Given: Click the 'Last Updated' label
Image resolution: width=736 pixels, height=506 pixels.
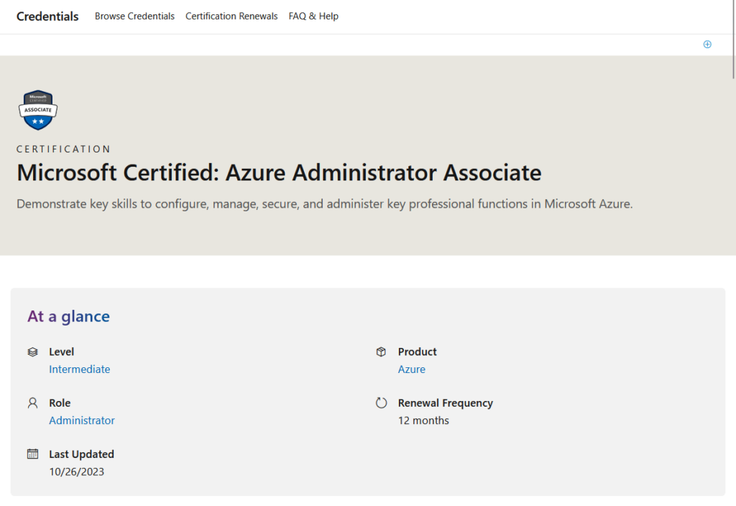Looking at the screenshot, I should [82, 454].
